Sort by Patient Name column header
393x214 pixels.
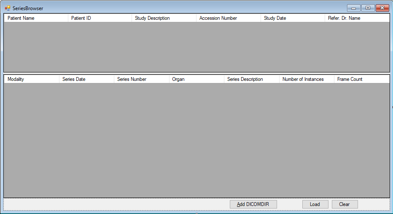(x=36, y=18)
